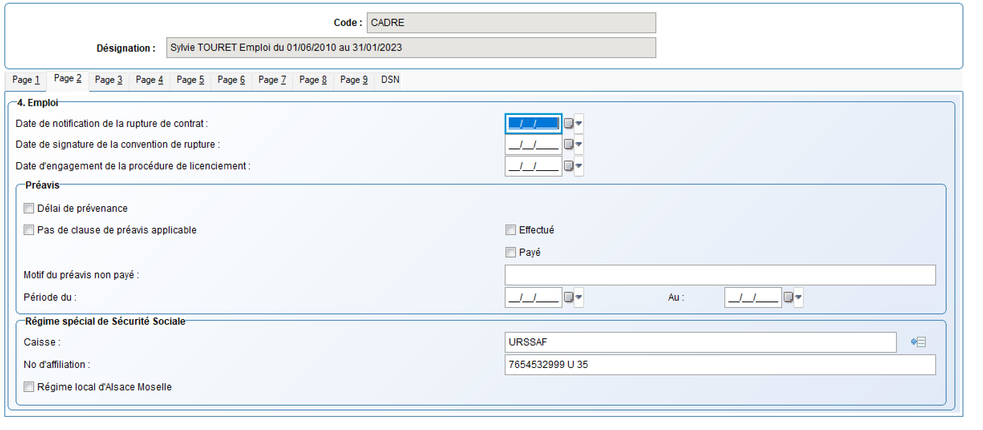Image resolution: width=983 pixels, height=430 pixels.
Task: Click the 'Période du' label
Action: point(50,297)
